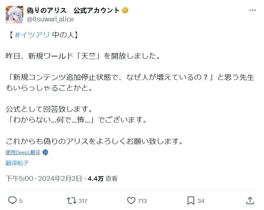View the 4.4万 查看 view count
Viewport: 264px width, 210px height.
click(x=103, y=179)
